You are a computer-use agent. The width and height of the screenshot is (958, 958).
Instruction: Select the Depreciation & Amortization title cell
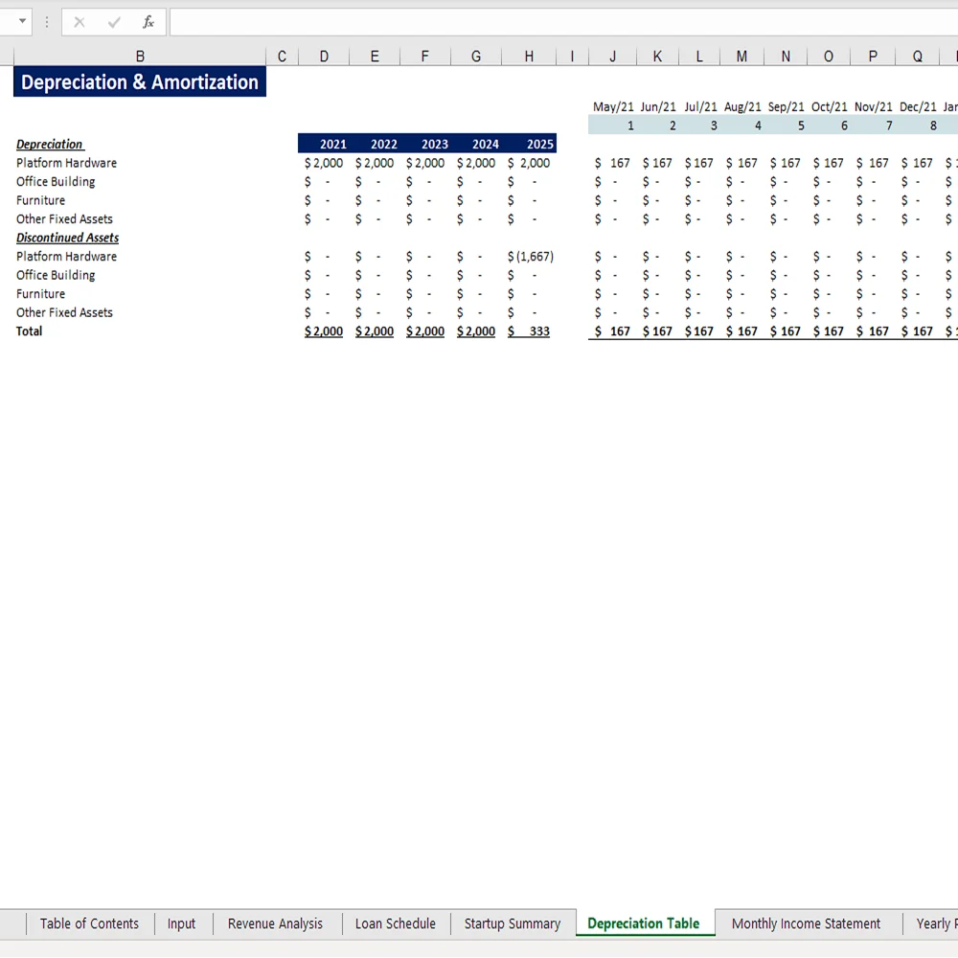click(x=140, y=82)
